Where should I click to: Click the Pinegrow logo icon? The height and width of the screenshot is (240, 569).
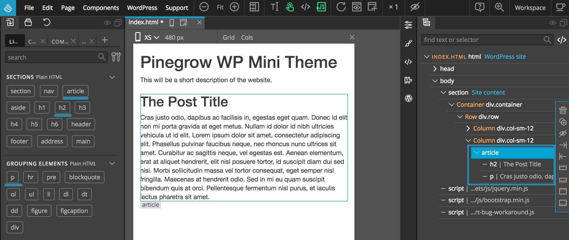coord(8,8)
